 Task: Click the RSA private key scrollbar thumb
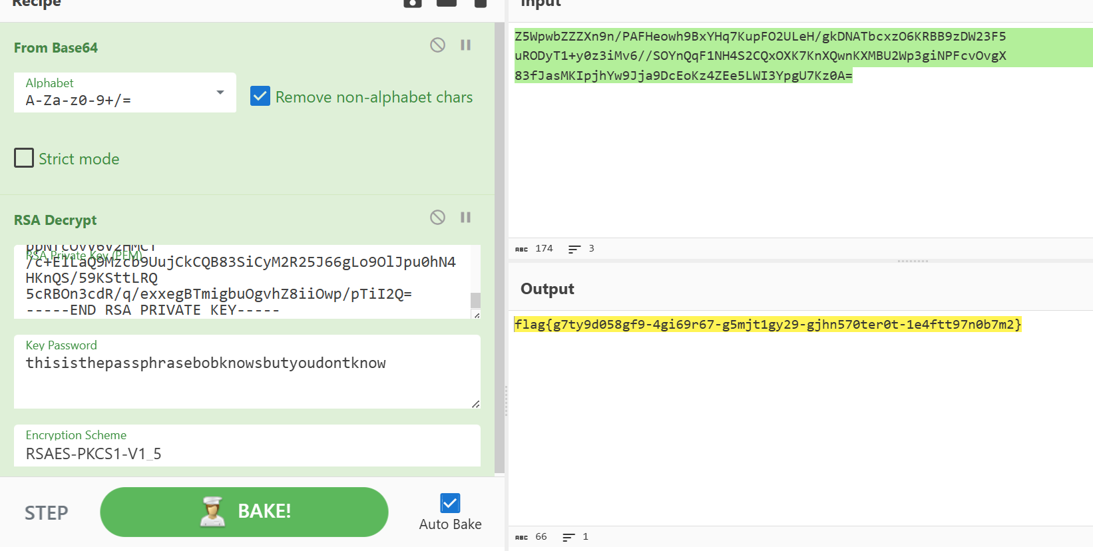(475, 300)
